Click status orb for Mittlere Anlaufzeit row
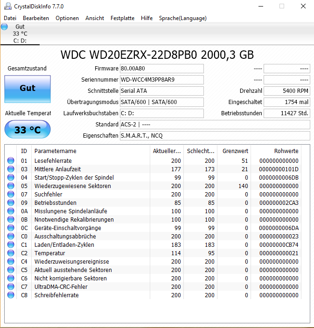314x328 pixels. 11,169
